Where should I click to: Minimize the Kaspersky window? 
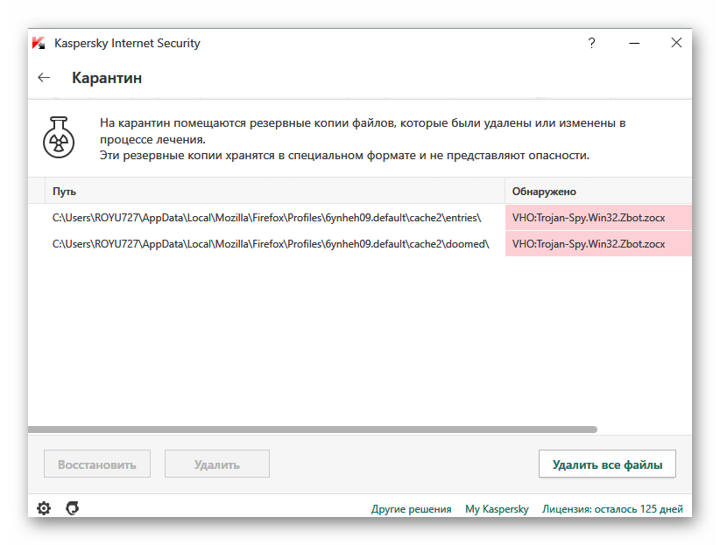coord(634,43)
